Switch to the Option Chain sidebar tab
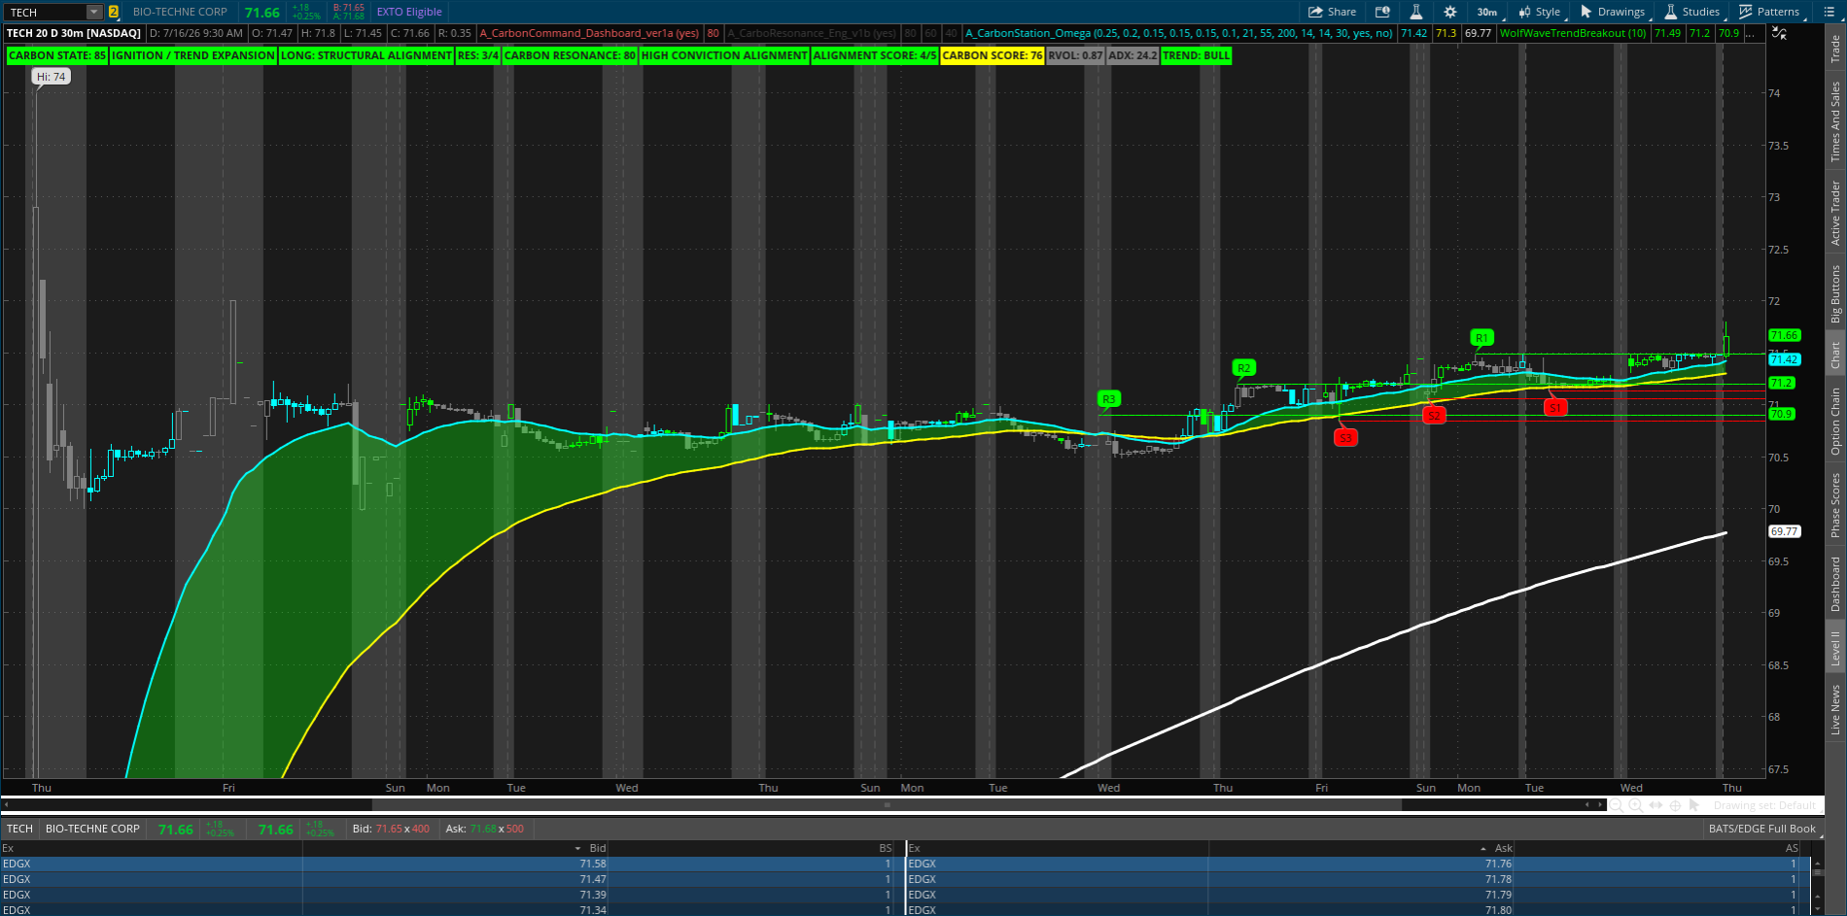This screenshot has height=916, width=1847. [x=1835, y=421]
